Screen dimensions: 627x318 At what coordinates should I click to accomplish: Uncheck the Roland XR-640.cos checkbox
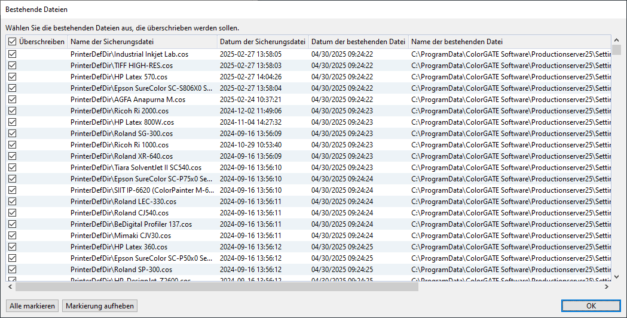(12, 156)
